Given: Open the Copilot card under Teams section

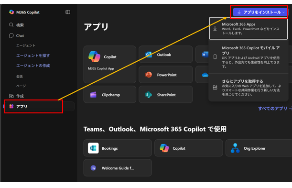Looking at the screenshot, I should click(x=188, y=148).
